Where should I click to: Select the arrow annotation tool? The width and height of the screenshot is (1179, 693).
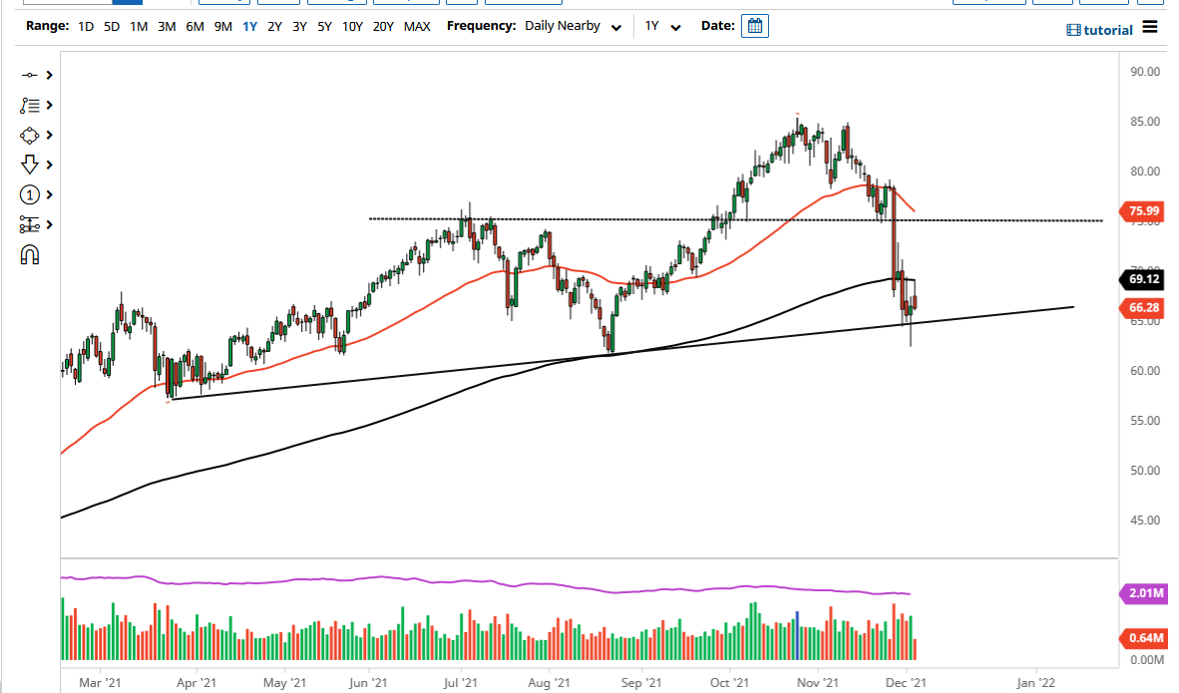coord(31,165)
